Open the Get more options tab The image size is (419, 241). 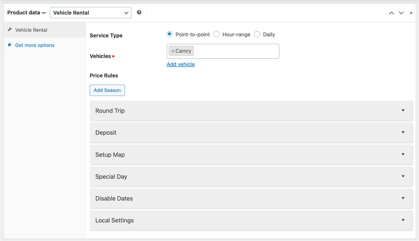tap(34, 45)
